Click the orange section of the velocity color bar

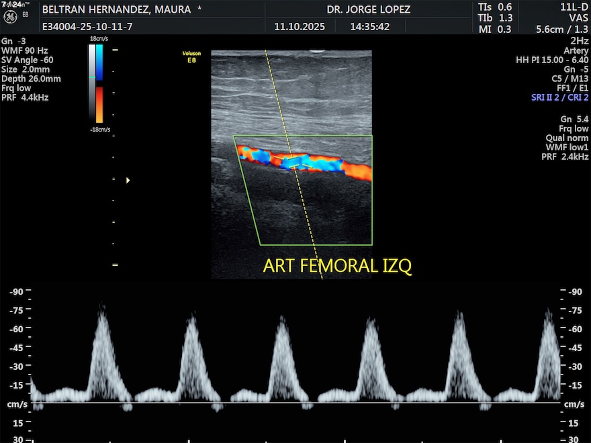click(99, 104)
